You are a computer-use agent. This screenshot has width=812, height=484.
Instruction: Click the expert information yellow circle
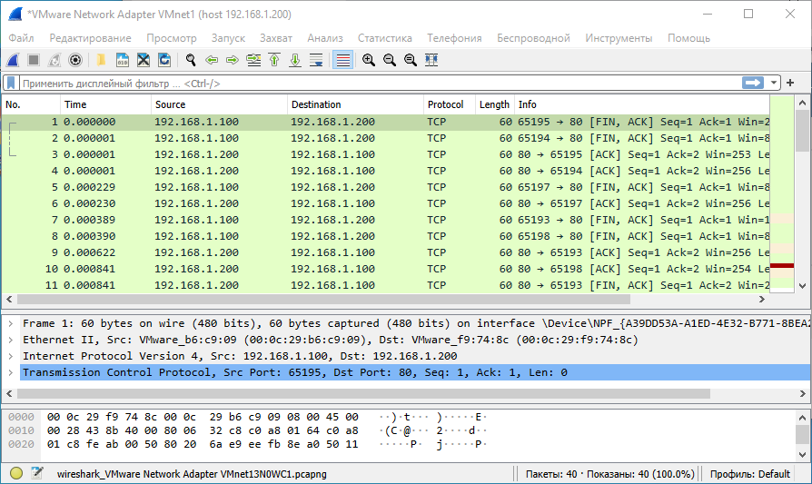(16, 473)
